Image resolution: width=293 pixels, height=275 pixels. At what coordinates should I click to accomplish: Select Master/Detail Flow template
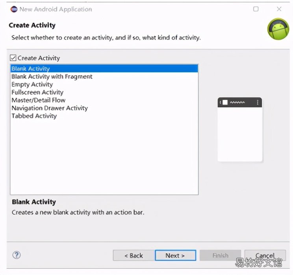pyautogui.click(x=104, y=100)
